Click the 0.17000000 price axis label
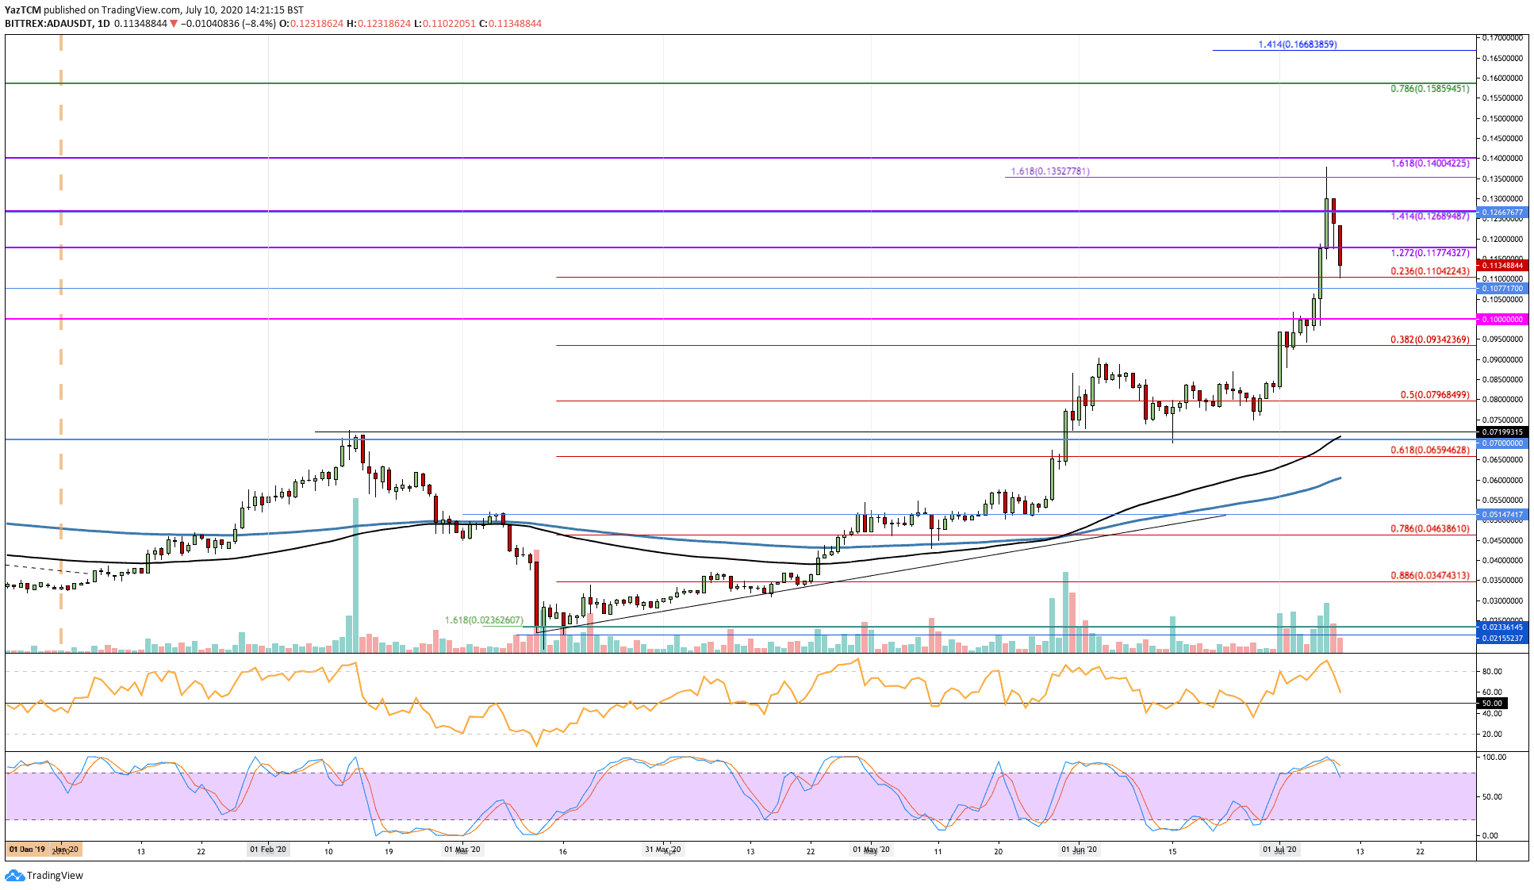 [x=1502, y=37]
